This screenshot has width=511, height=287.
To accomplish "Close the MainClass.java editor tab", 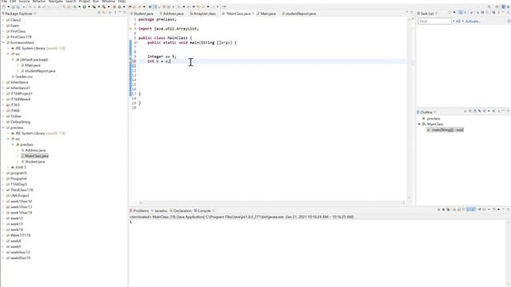I will point(253,14).
